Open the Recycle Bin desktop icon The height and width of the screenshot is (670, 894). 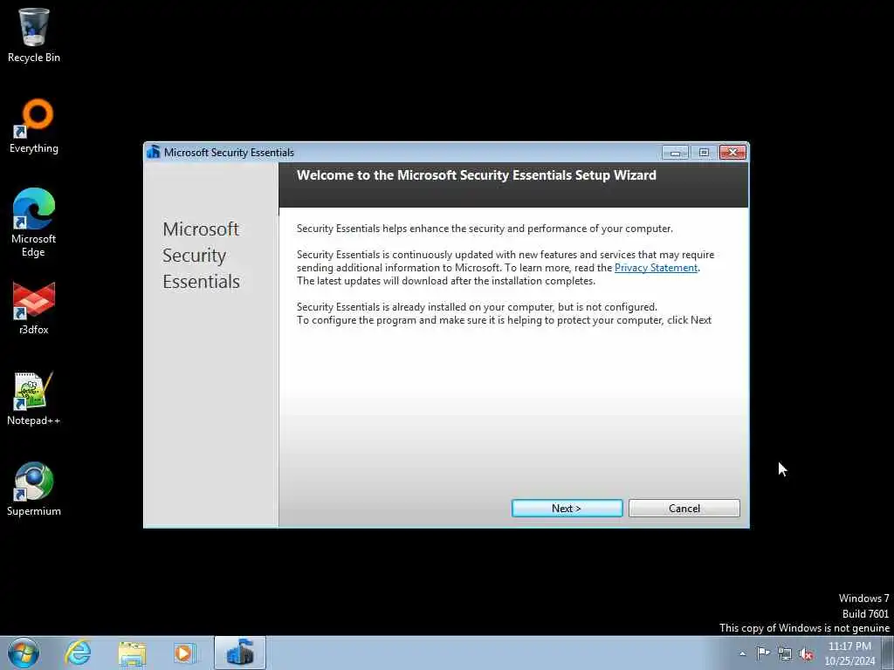pos(34,35)
